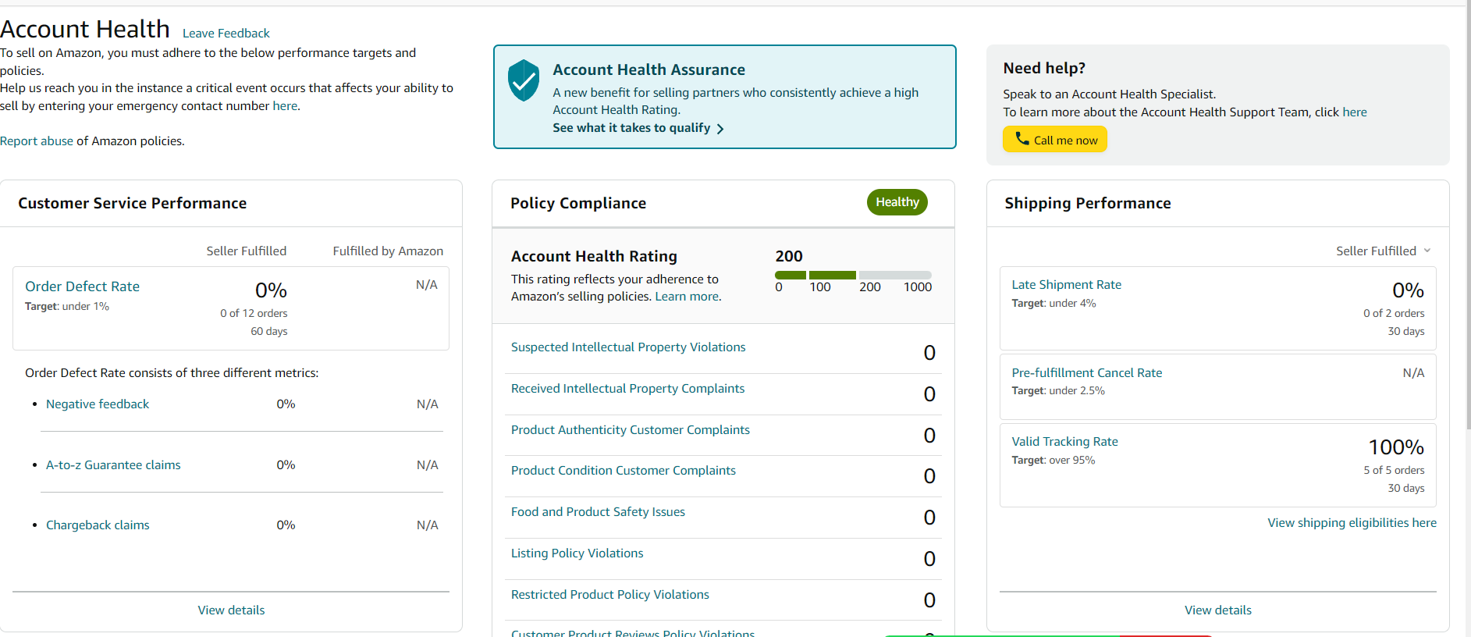Click 'Target: under 2.5%' text
The height and width of the screenshot is (637, 1471).
pyautogui.click(x=1058, y=391)
